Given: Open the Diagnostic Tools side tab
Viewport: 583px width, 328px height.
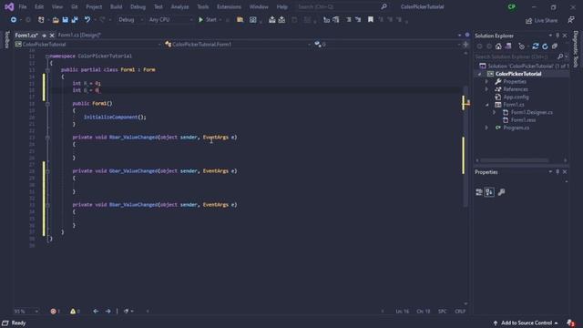Looking at the screenshot, I should [576, 49].
